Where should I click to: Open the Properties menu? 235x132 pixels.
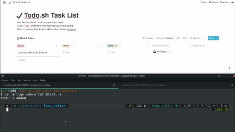pos(149,38)
